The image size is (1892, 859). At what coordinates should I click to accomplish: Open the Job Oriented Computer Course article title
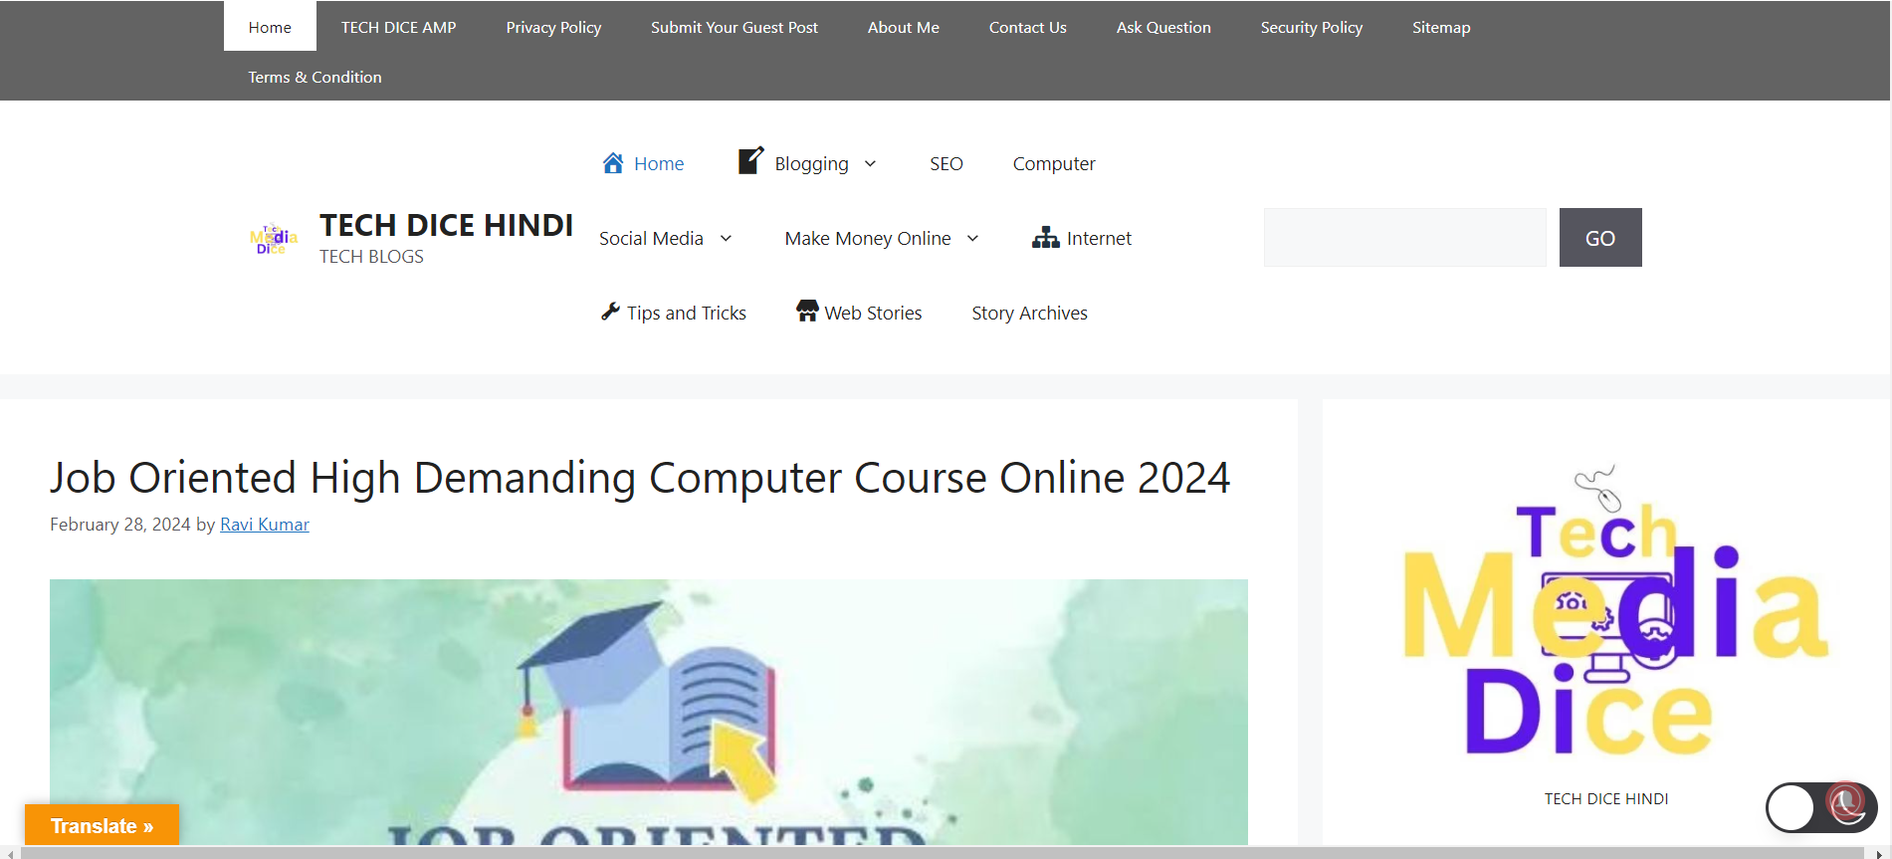click(640, 477)
